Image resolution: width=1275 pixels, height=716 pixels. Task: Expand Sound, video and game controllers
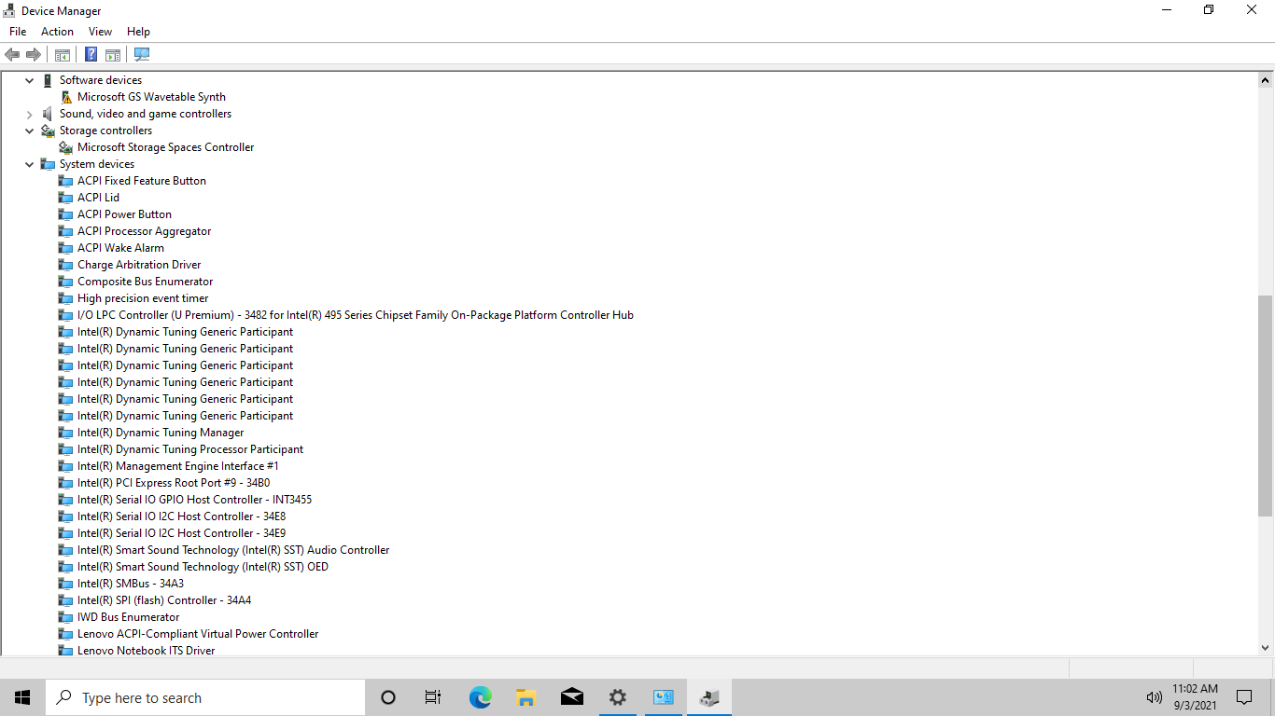pos(30,114)
